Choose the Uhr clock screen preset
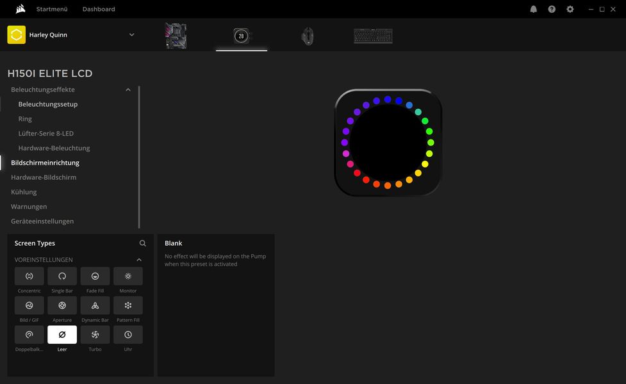 coord(128,335)
